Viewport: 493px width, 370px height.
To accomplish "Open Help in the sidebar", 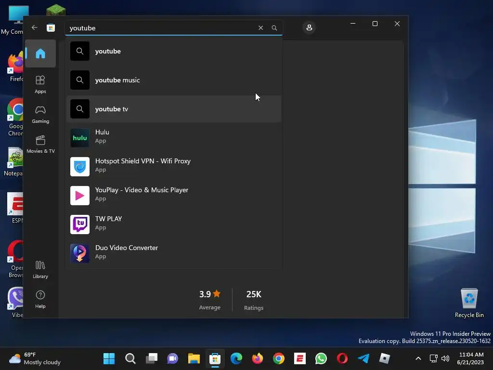I will coord(40,299).
